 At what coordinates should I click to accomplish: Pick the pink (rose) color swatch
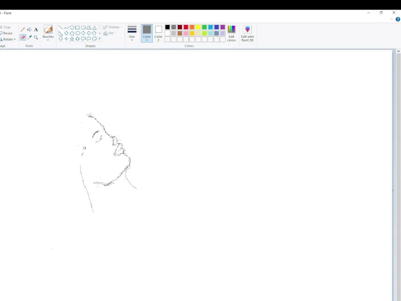[186, 33]
